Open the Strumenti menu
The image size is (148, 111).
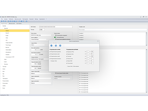click(31, 19)
